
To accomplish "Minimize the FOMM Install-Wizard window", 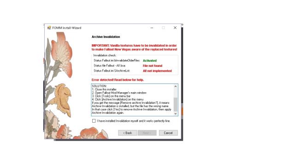I will point(152,28).
